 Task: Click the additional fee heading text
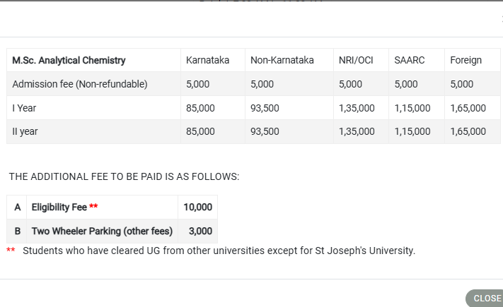124,176
